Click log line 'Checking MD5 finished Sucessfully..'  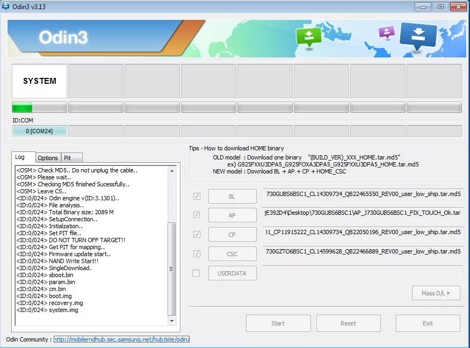(x=73, y=184)
